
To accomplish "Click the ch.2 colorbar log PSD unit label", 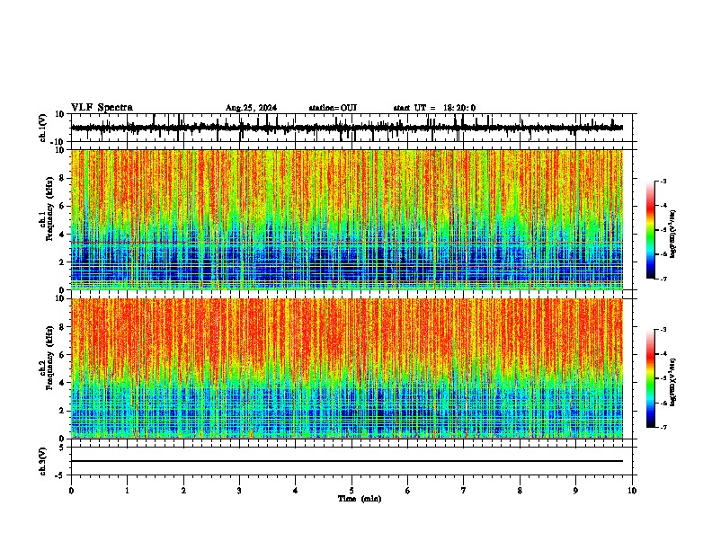I will (x=672, y=382).
